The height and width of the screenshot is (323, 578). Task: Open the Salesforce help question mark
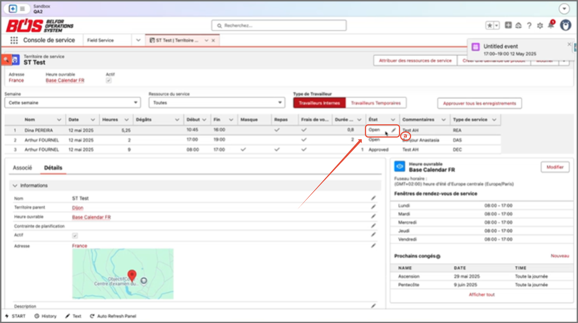point(529,25)
